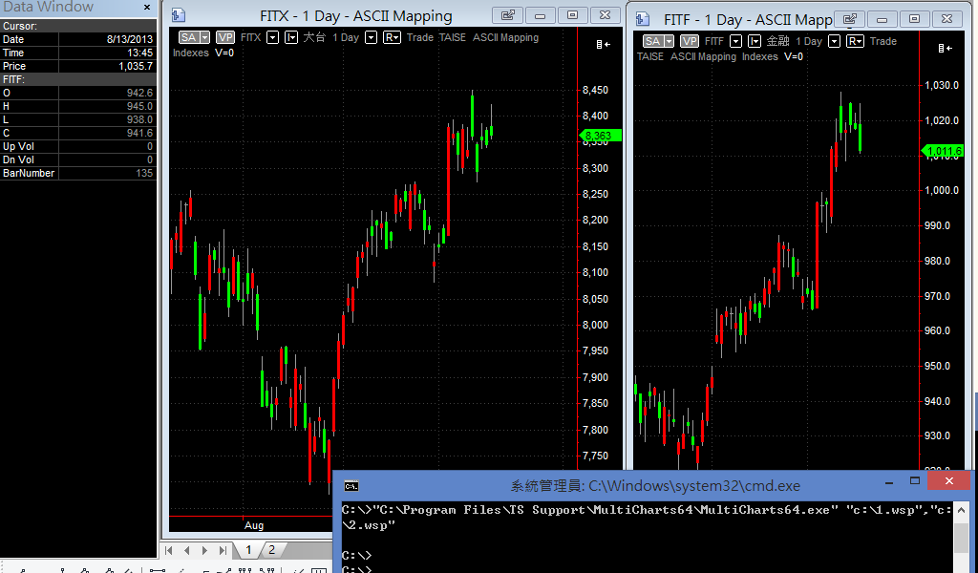The image size is (978, 573).
Task: Click the FITX symbol label in chart status line
Action: coord(251,37)
